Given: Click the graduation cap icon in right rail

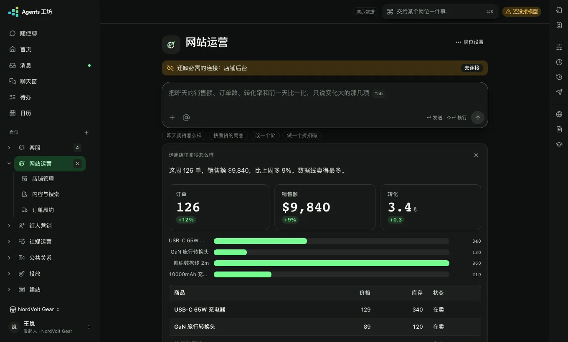Looking at the screenshot, I should (559, 144).
